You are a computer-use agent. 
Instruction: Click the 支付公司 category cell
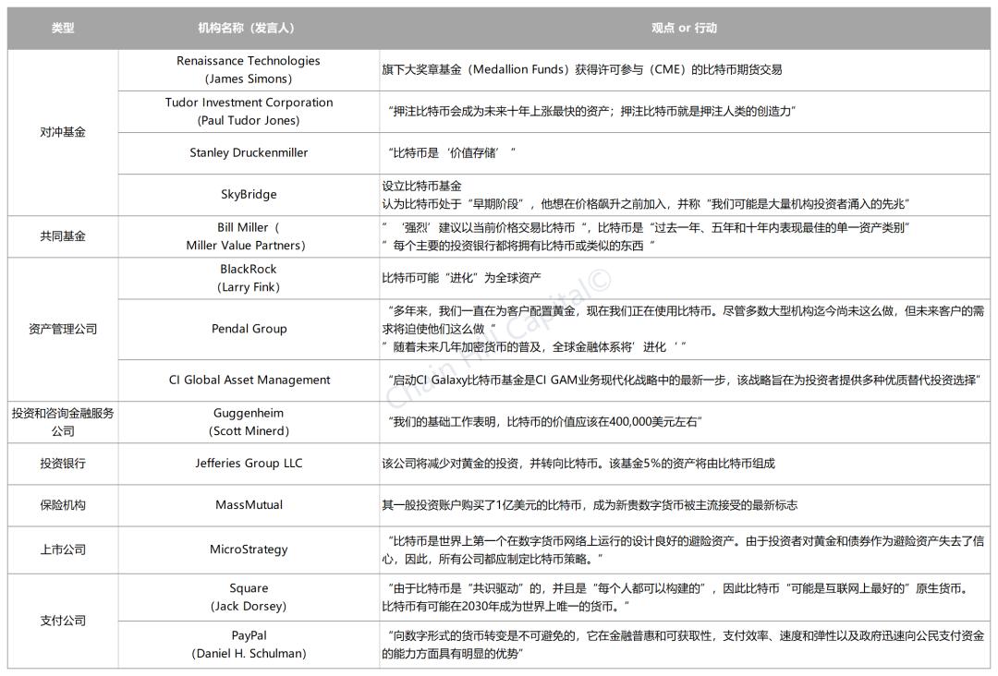tap(63, 620)
